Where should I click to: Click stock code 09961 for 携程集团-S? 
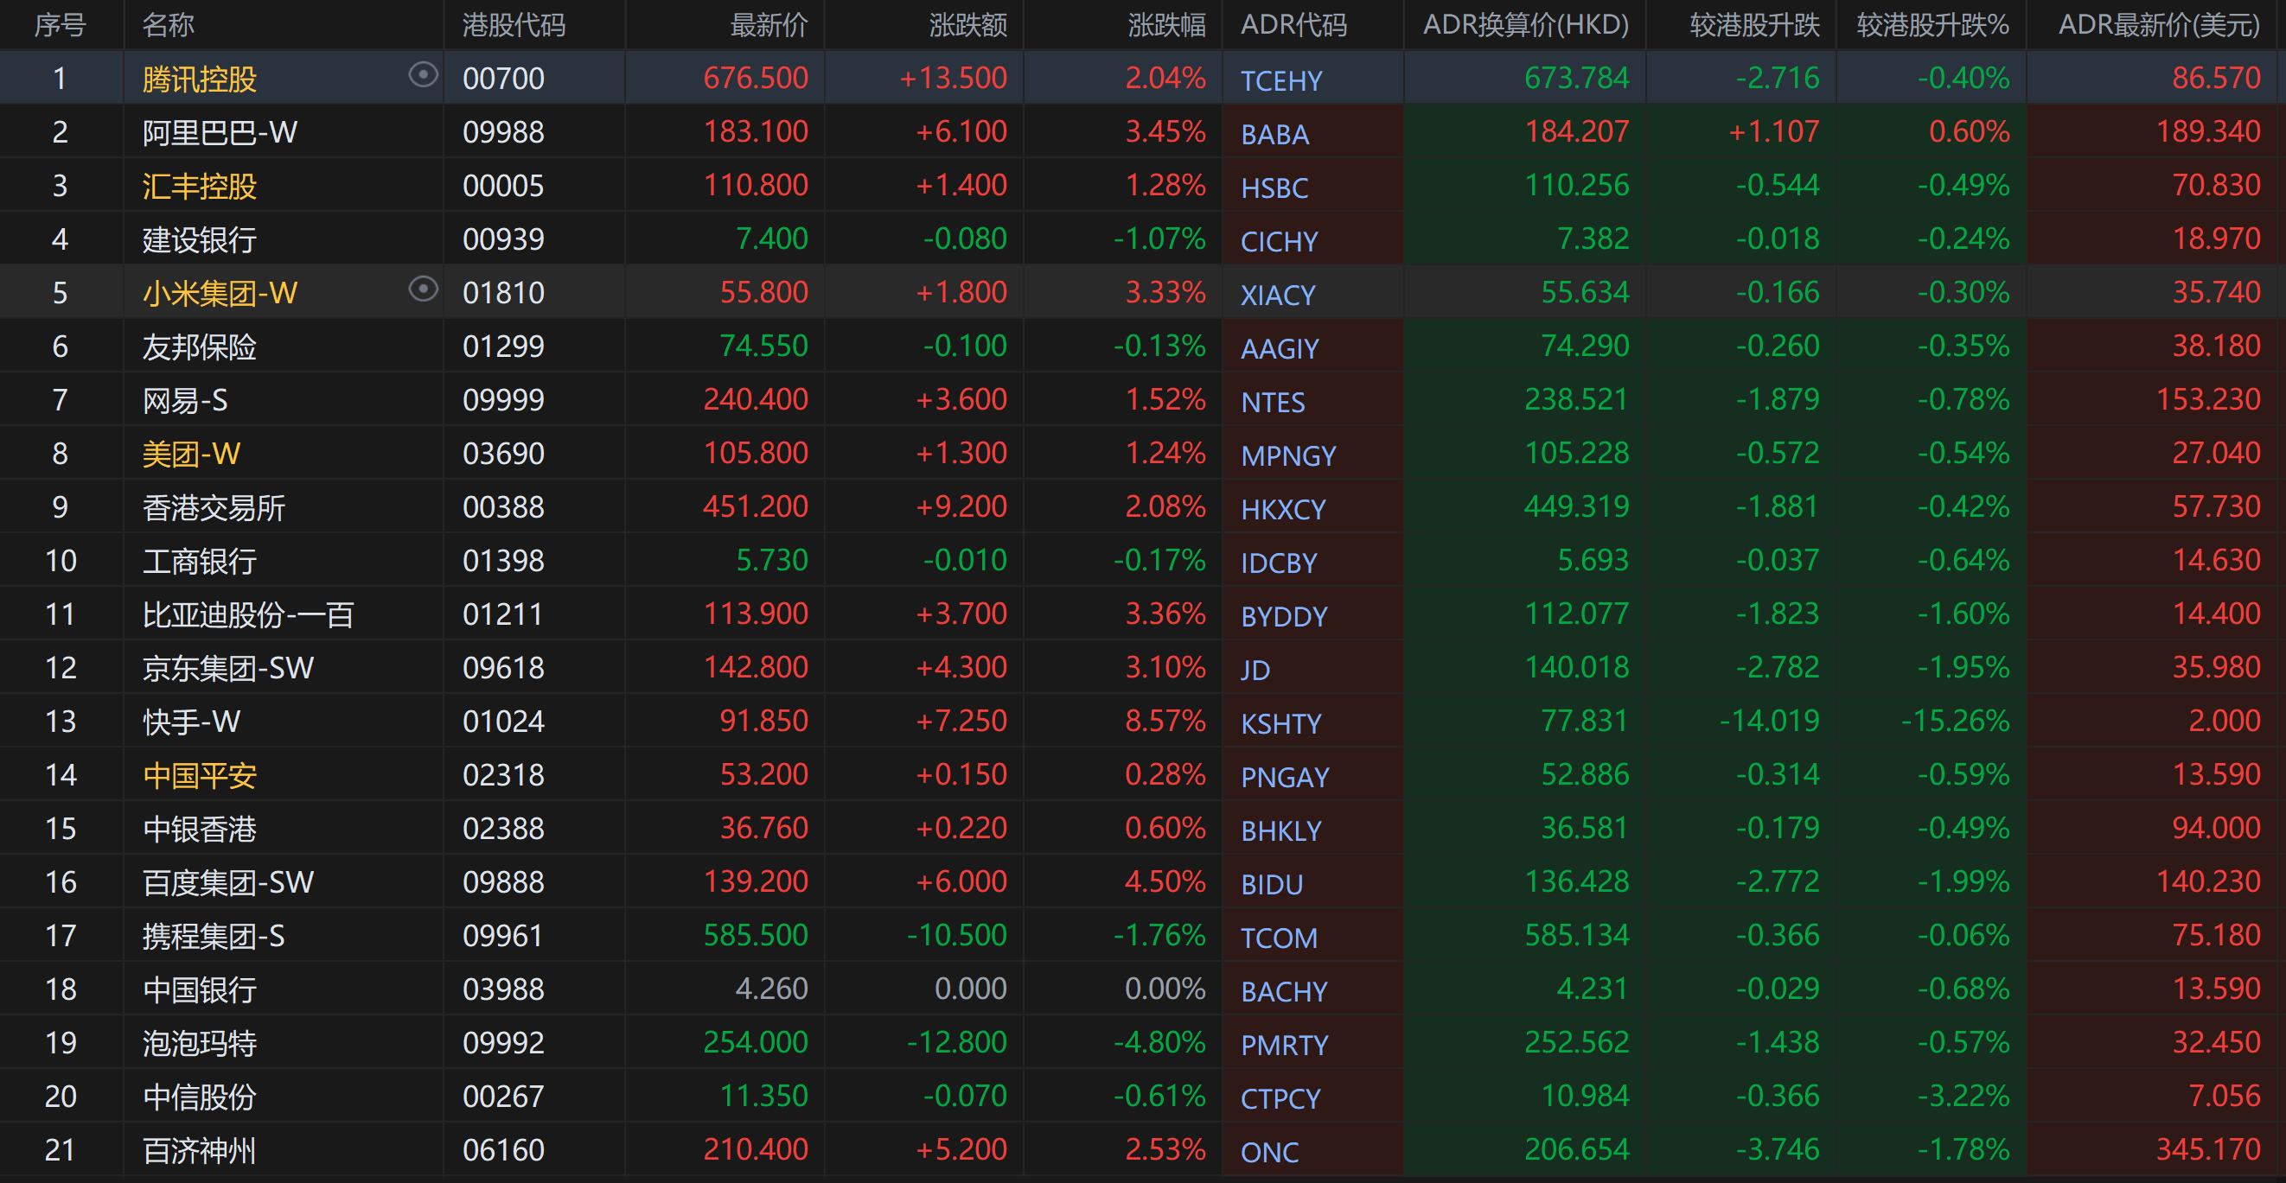502,936
